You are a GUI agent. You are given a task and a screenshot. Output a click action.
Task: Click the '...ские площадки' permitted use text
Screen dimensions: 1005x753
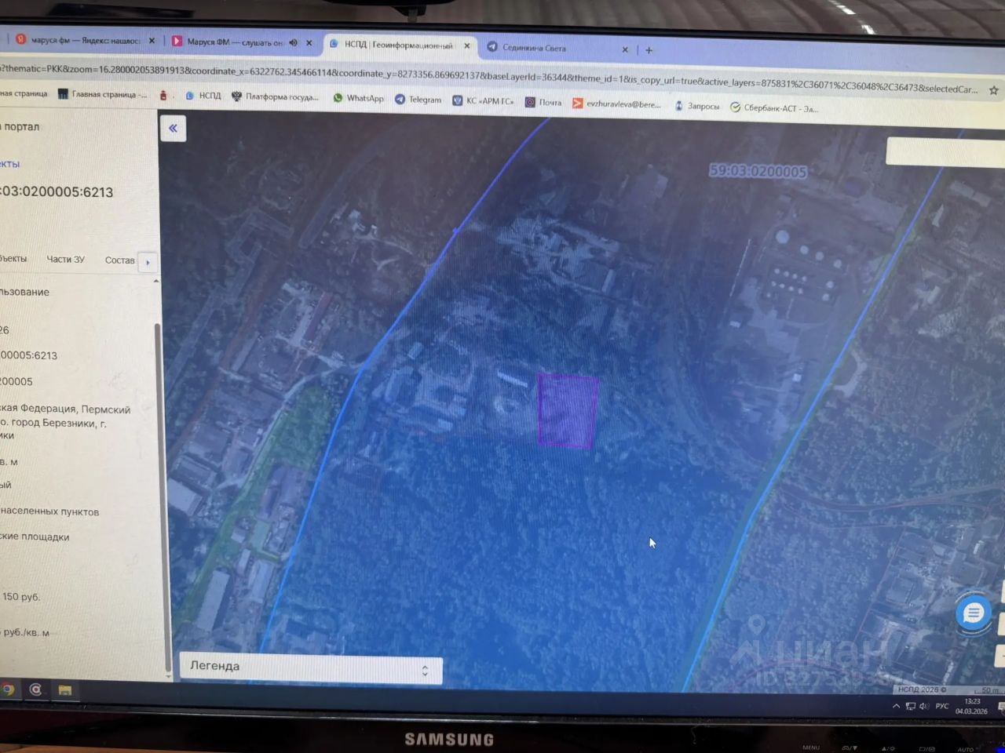[35, 537]
